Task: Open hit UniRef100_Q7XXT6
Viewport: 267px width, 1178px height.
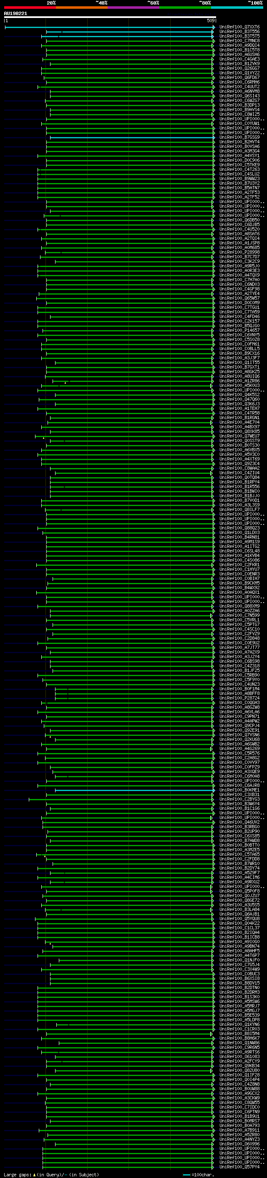Action: (239, 28)
